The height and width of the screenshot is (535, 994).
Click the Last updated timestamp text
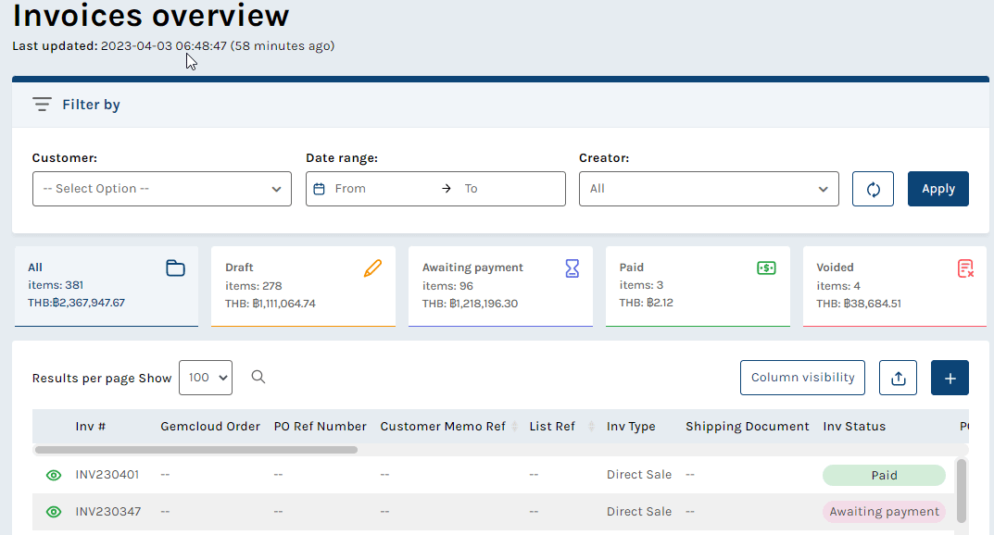173,45
